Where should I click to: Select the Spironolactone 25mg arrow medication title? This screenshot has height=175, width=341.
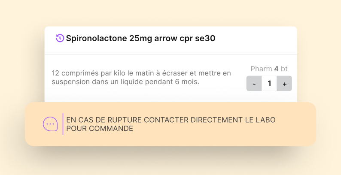click(x=140, y=39)
